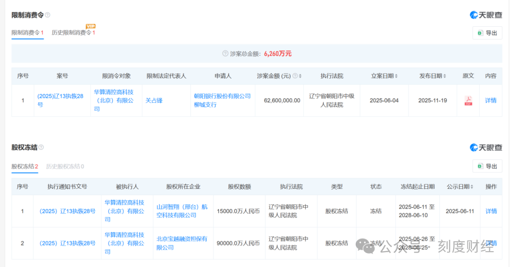
Task: Open legal representative 关占锋 link
Action: (x=154, y=100)
